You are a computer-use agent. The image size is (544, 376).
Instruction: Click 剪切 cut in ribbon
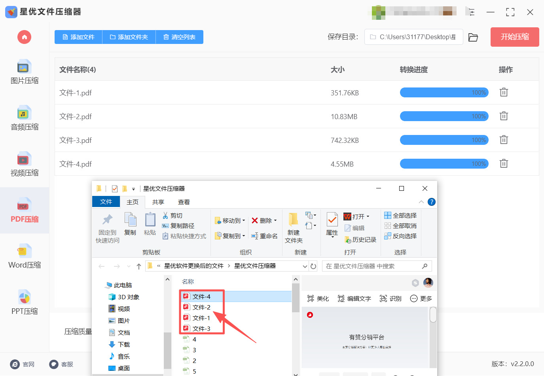[x=172, y=215]
